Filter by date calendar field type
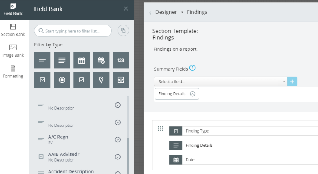Image resolution: width=318 pixels, height=174 pixels. tap(82, 60)
